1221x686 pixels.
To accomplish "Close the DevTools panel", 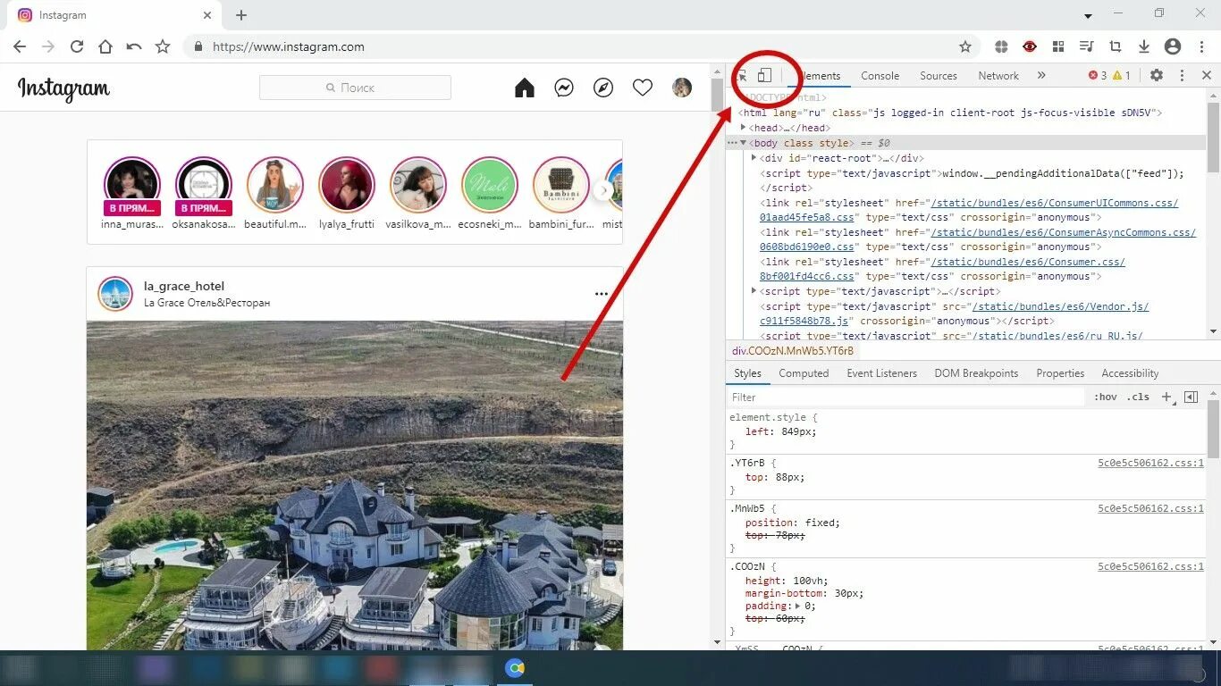I will [1206, 76].
